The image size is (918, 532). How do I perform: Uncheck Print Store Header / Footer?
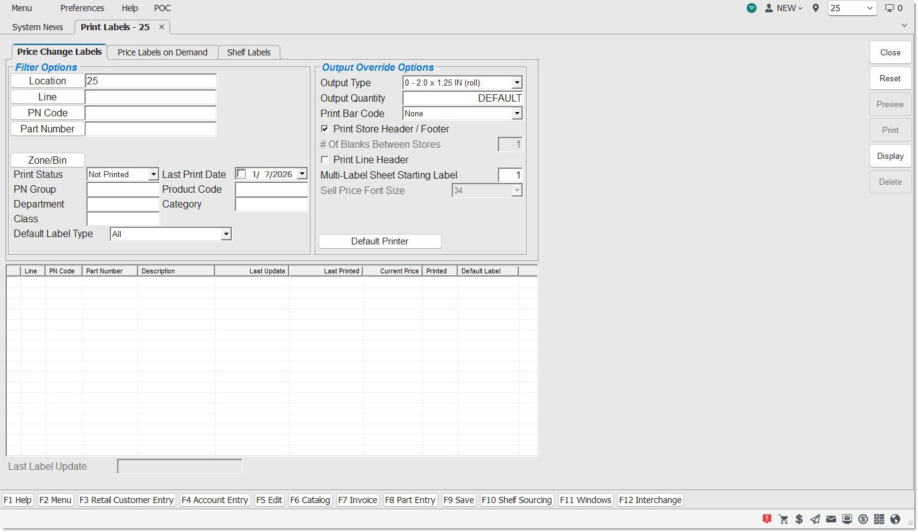click(325, 129)
